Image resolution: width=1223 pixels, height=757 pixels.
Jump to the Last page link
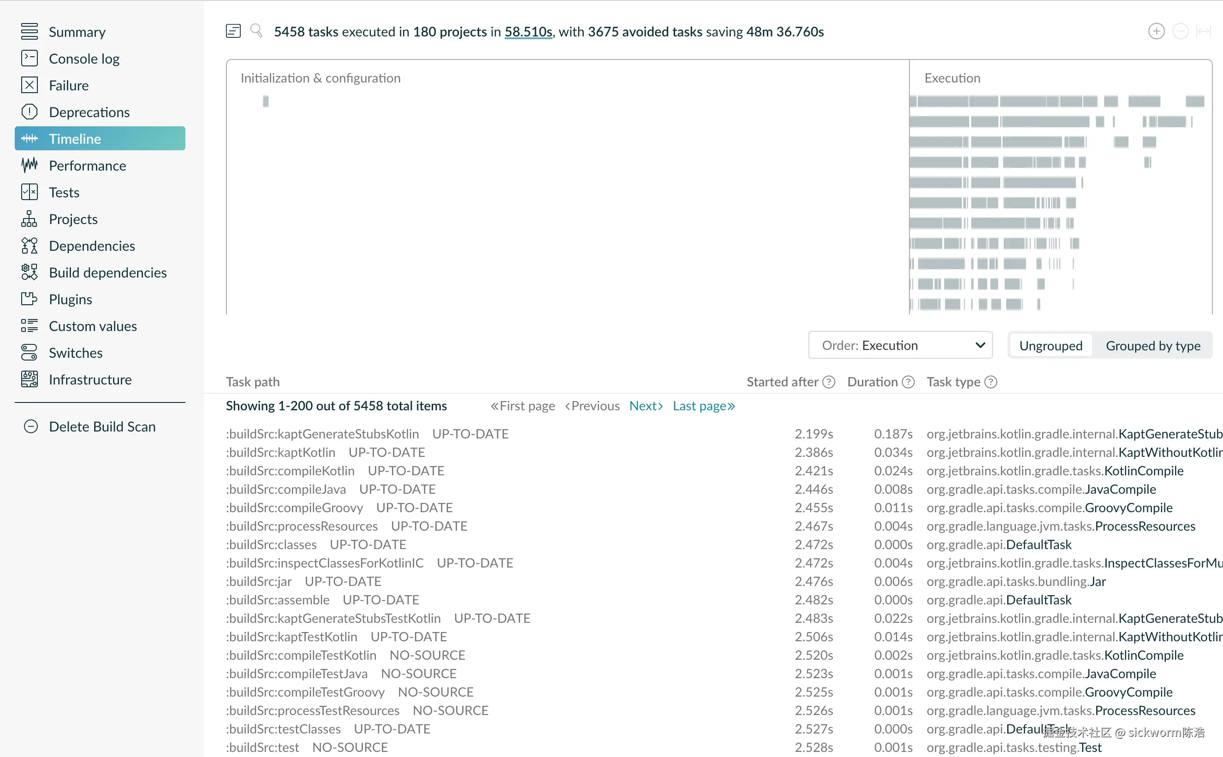[703, 406]
